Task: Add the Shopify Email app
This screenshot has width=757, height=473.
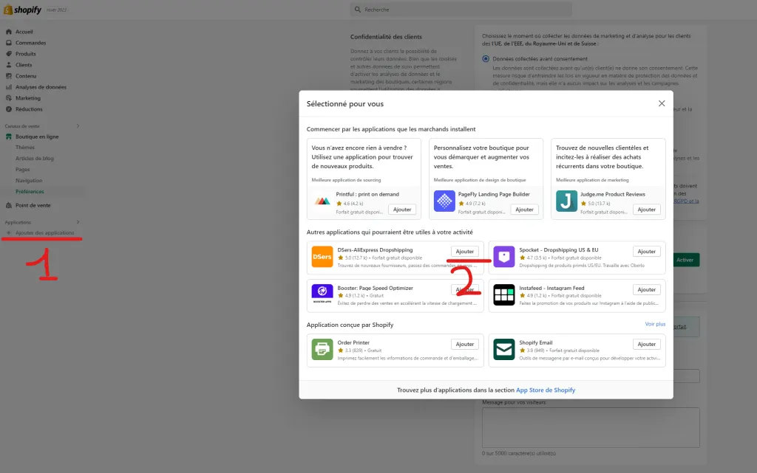Action: point(646,345)
